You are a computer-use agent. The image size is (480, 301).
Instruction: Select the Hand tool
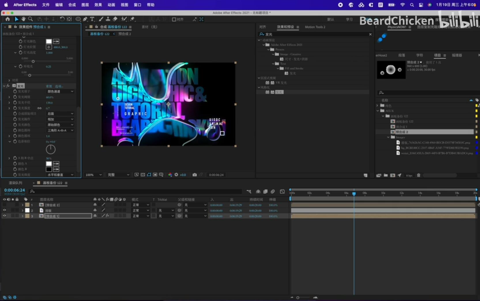(23, 19)
